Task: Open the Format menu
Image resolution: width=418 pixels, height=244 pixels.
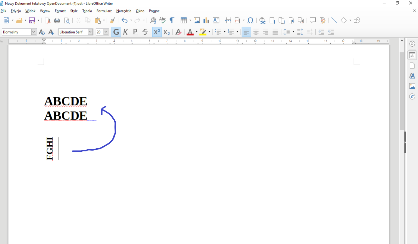Action: 60,11
